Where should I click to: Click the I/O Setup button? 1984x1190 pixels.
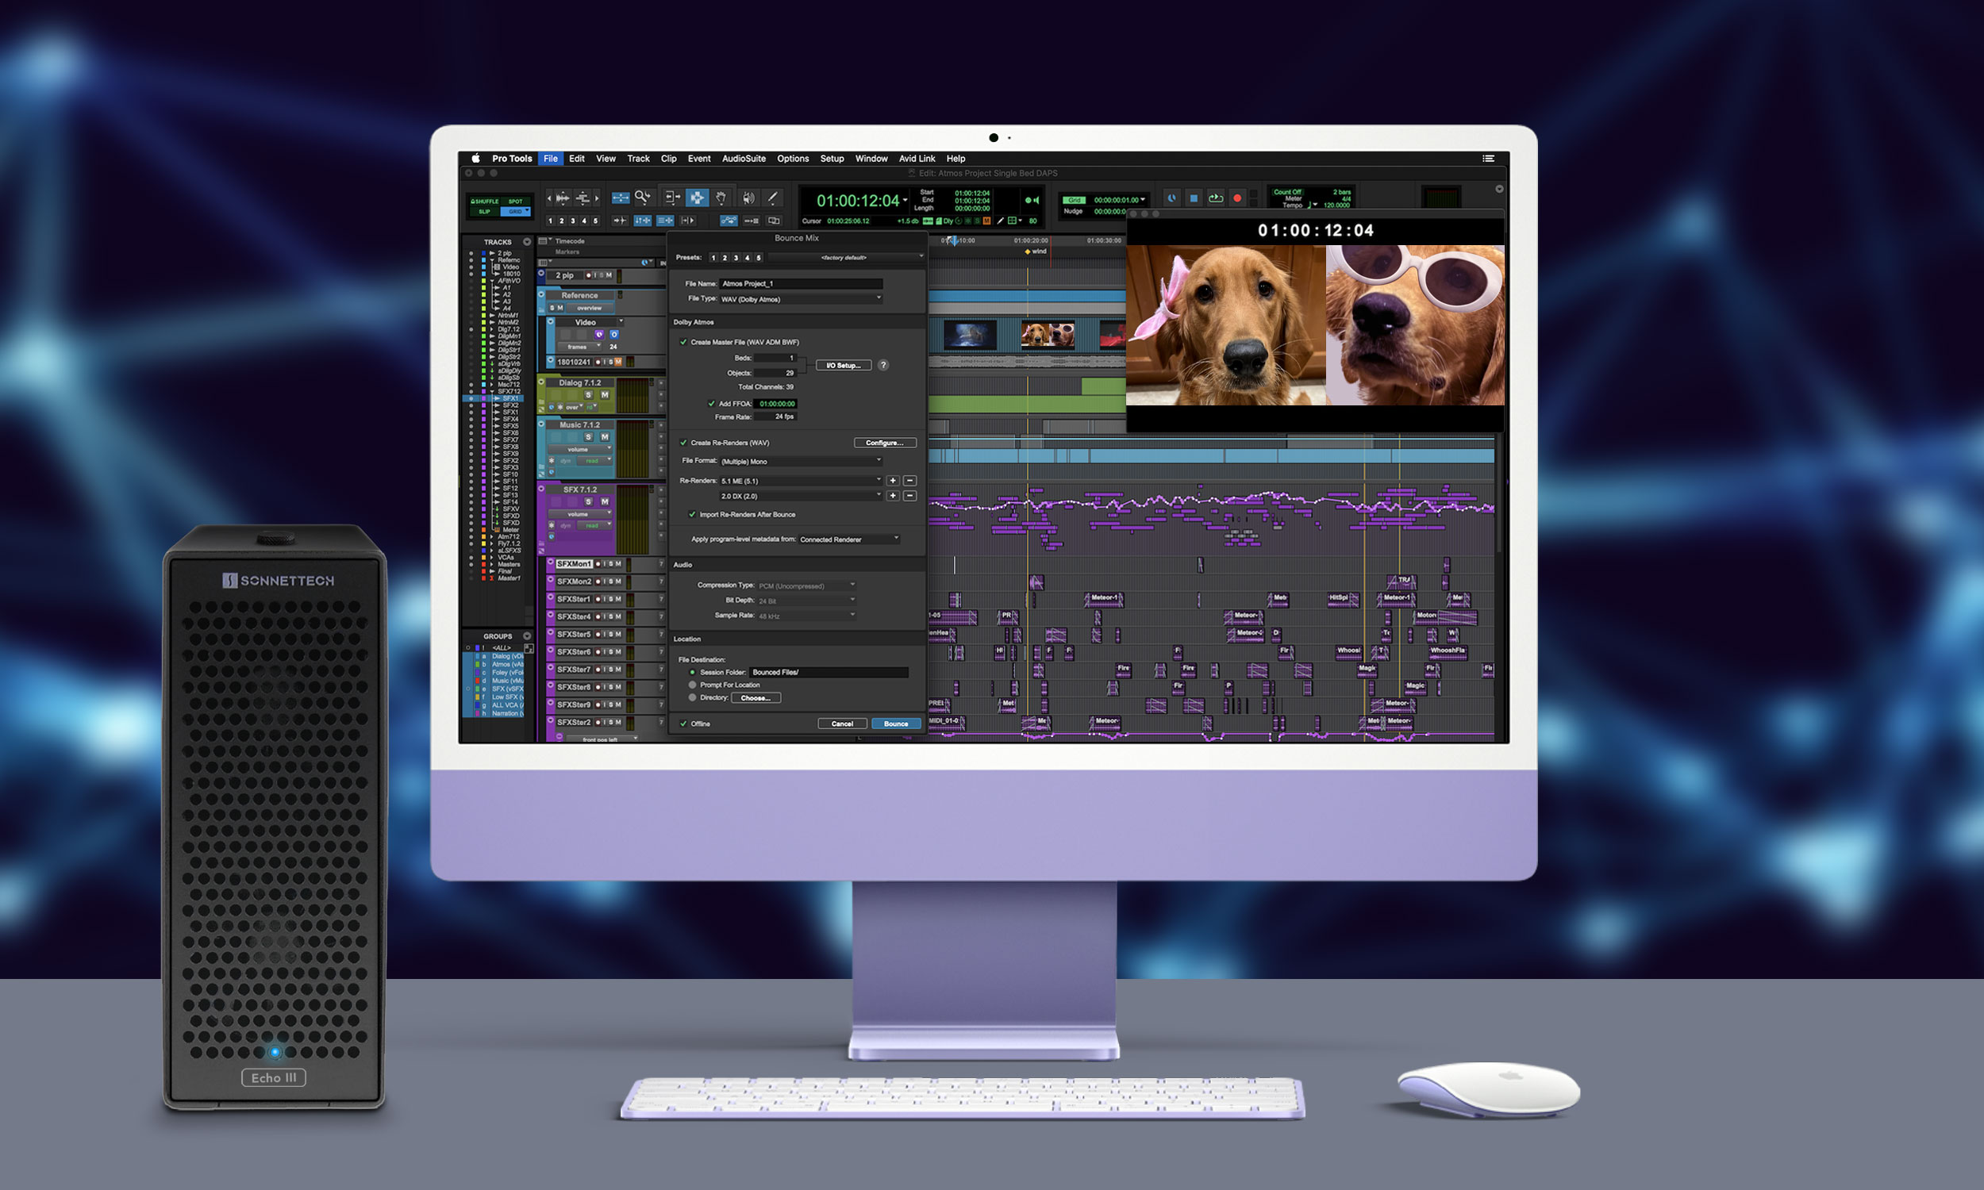click(843, 365)
